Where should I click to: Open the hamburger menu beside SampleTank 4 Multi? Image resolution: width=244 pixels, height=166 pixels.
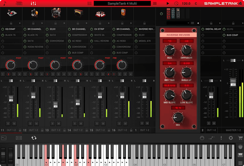coord(155,3)
